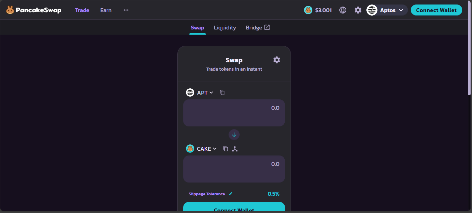The image size is (472, 213).
Task: Open swap card settings gear
Action: click(276, 60)
